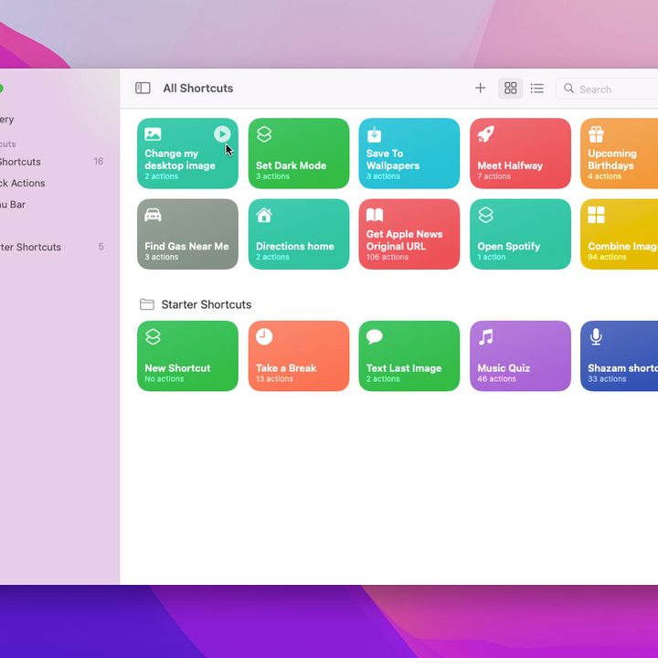This screenshot has width=658, height=658.
Task: Click '106 actions' text on Apple News card
Action: click(387, 257)
